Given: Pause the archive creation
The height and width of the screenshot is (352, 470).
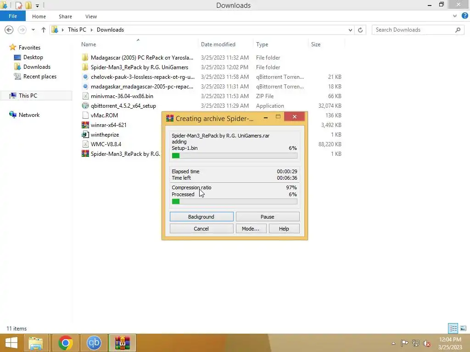Looking at the screenshot, I should [268, 217].
